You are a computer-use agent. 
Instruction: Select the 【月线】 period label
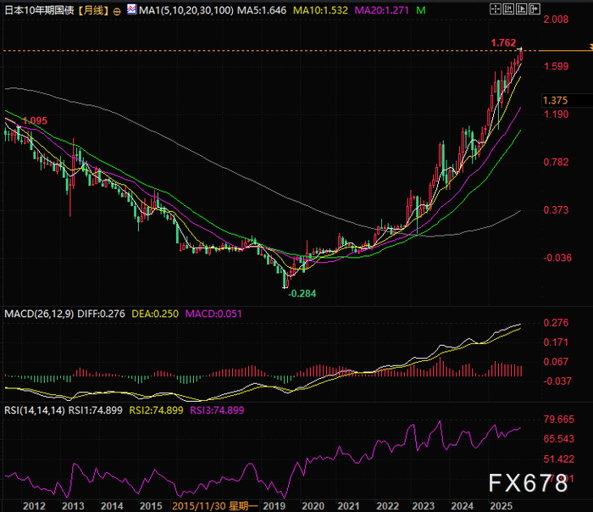pos(93,10)
